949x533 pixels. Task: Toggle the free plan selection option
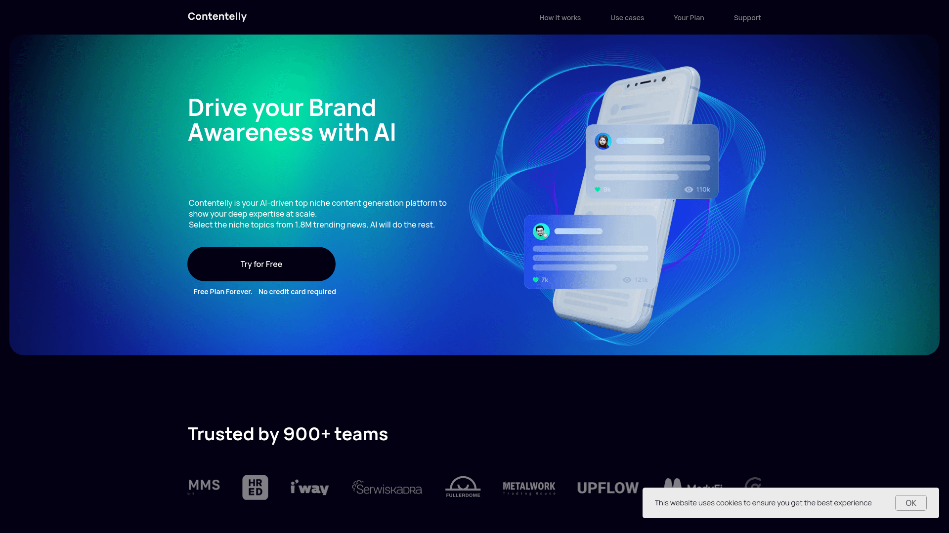coord(223,292)
